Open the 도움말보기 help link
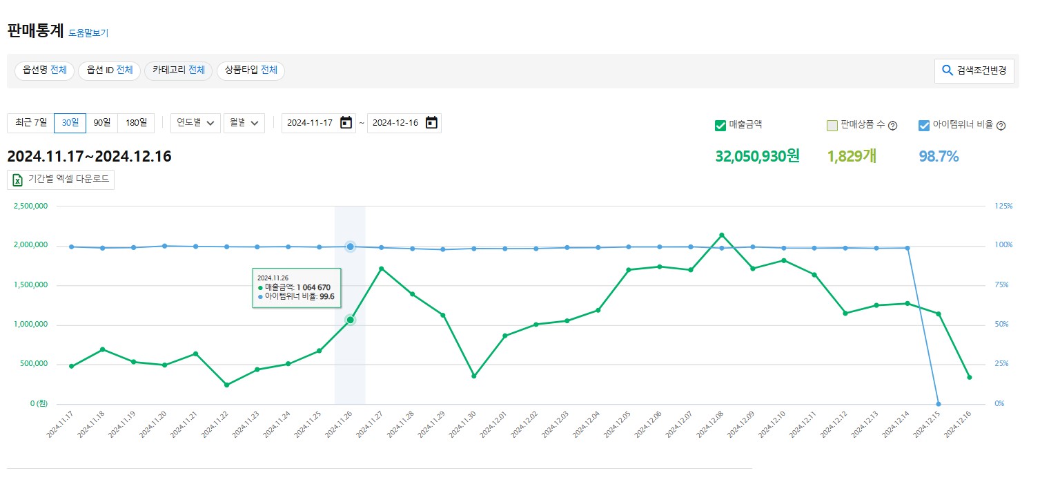This screenshot has width=1060, height=482. (88, 32)
